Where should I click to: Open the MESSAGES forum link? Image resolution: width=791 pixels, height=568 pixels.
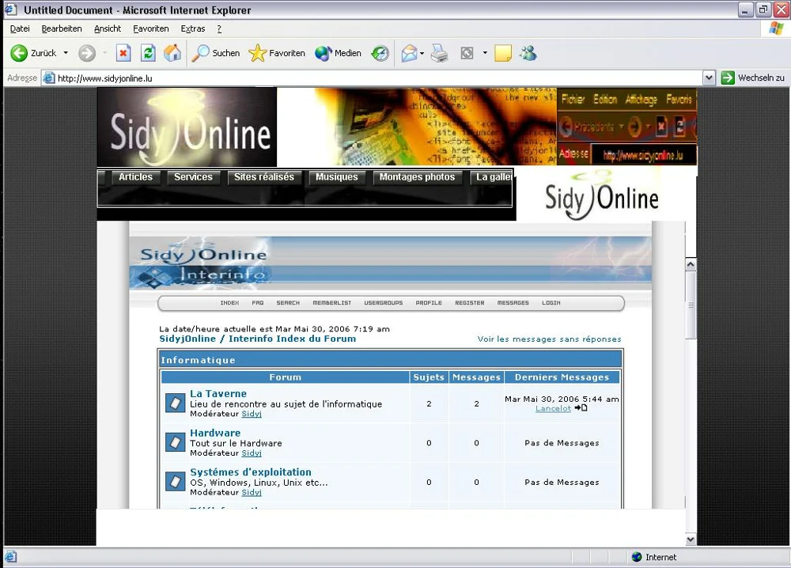click(x=513, y=303)
